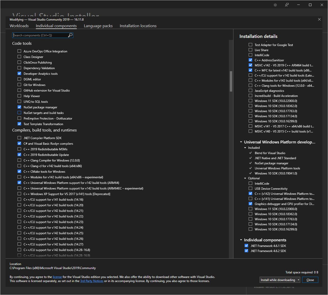
Task: Enable Azure DevOps Office Integration checkbox
Action: coord(19,51)
